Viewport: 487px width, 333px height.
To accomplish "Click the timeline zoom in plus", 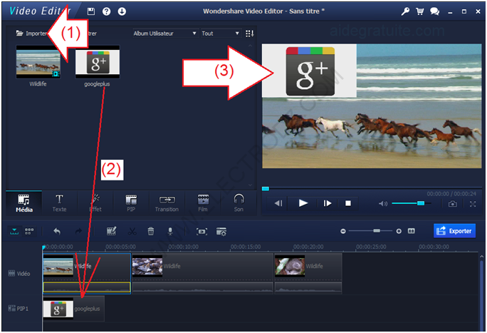I will 399,231.
